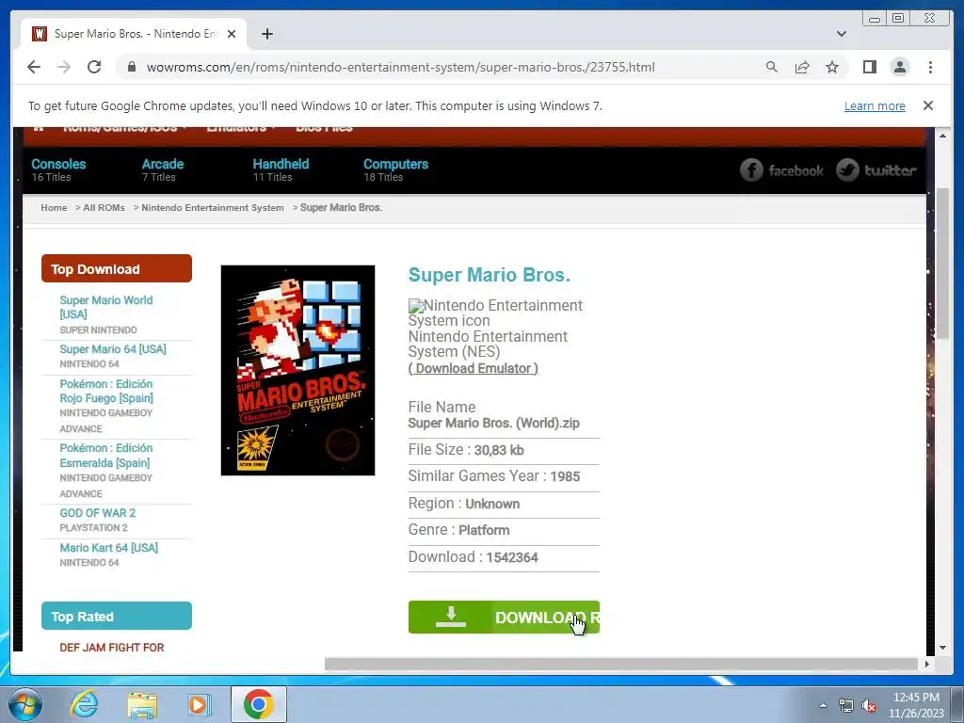Open the Windows Start menu
This screenshot has height=723, width=964.
(x=25, y=705)
